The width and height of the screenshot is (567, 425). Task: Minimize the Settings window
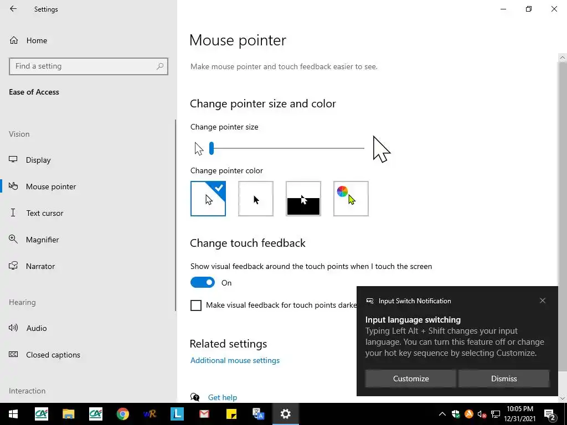coord(503,9)
